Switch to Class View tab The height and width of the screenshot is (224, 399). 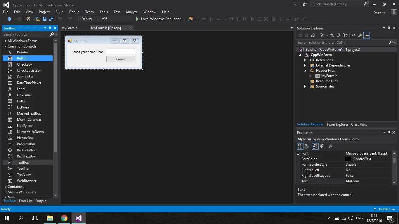359,125
